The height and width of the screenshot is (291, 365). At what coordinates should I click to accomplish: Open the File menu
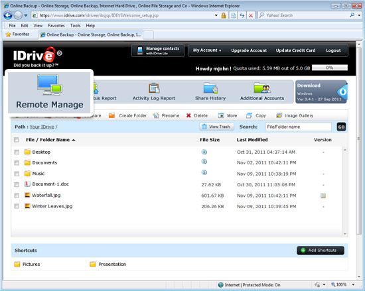pos(12,26)
